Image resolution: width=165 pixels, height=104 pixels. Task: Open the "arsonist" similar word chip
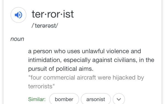[x=96, y=99]
